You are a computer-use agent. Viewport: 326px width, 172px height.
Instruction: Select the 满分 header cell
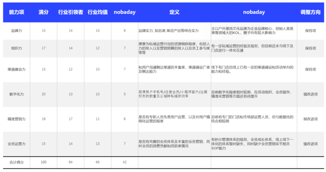tap(43, 12)
